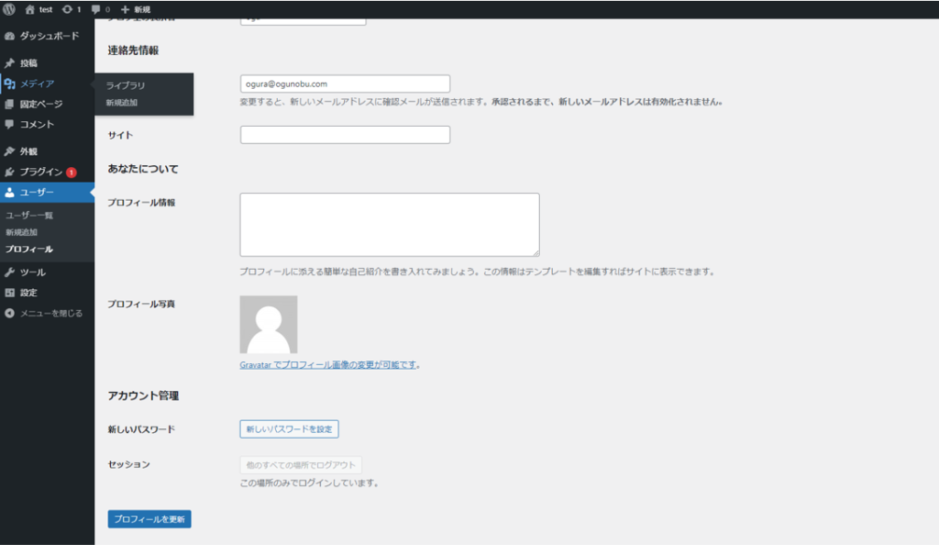Open the 投稿 menu label

pos(28,63)
